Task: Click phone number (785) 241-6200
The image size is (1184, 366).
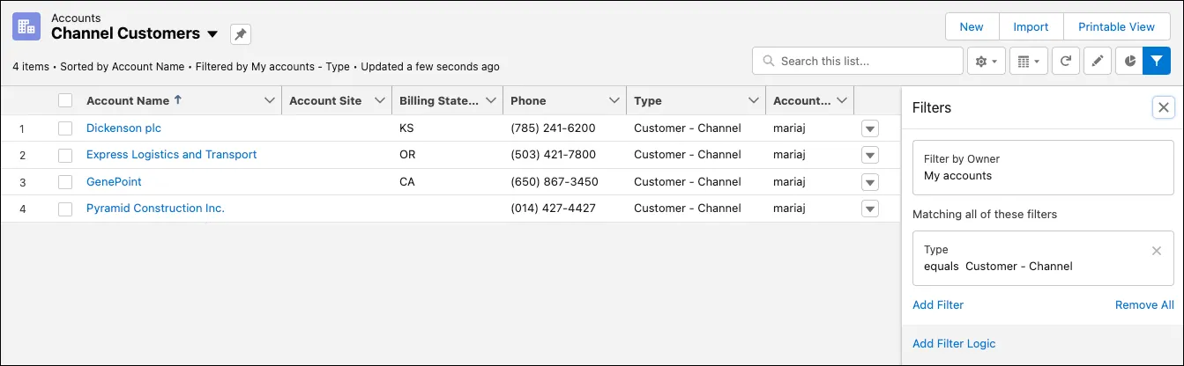Action: [x=553, y=128]
